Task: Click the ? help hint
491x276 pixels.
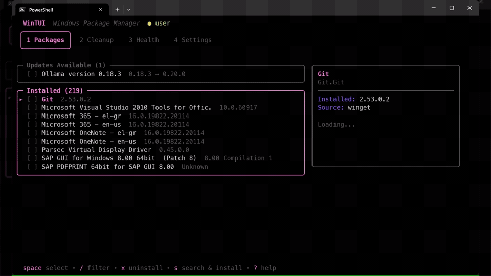Action: tap(265, 268)
